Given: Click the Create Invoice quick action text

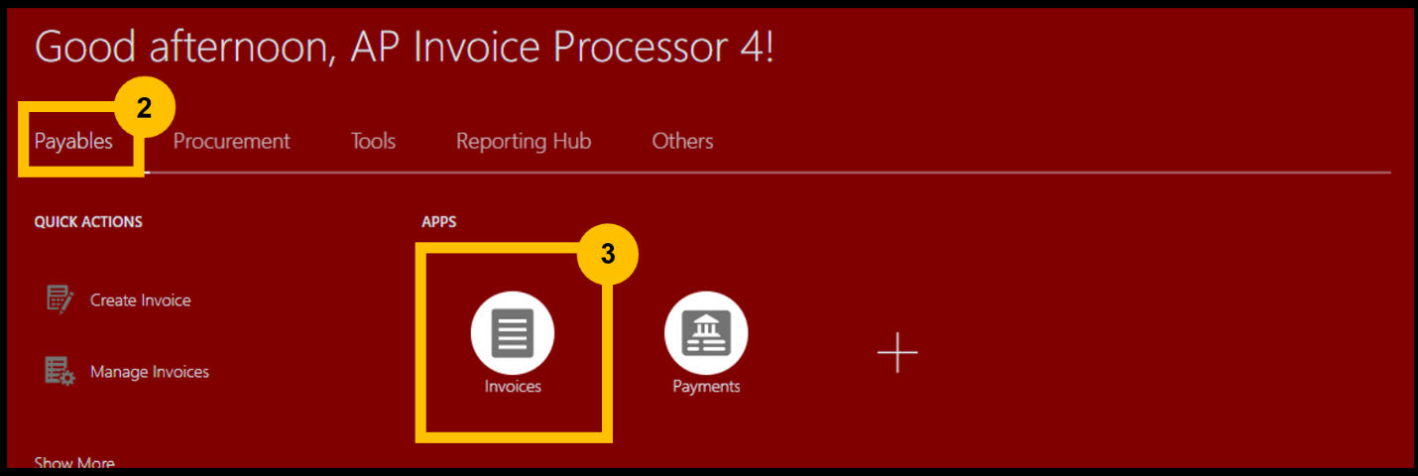Looking at the screenshot, I should click(x=141, y=299).
